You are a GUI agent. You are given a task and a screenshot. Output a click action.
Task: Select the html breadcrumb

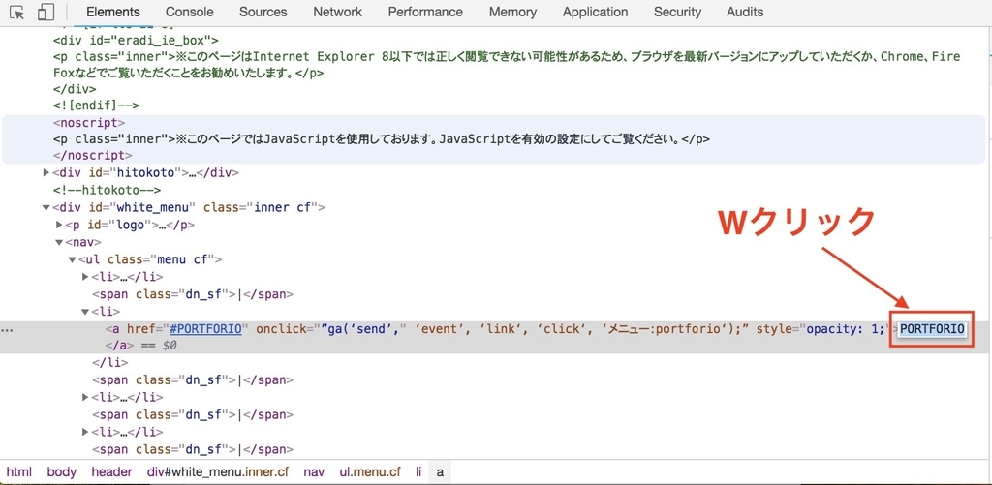19,471
